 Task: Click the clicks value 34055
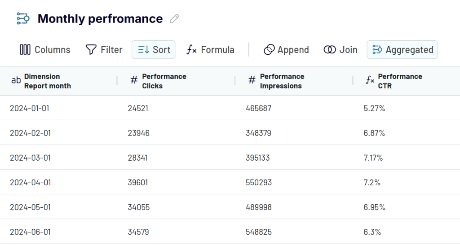[x=138, y=207]
